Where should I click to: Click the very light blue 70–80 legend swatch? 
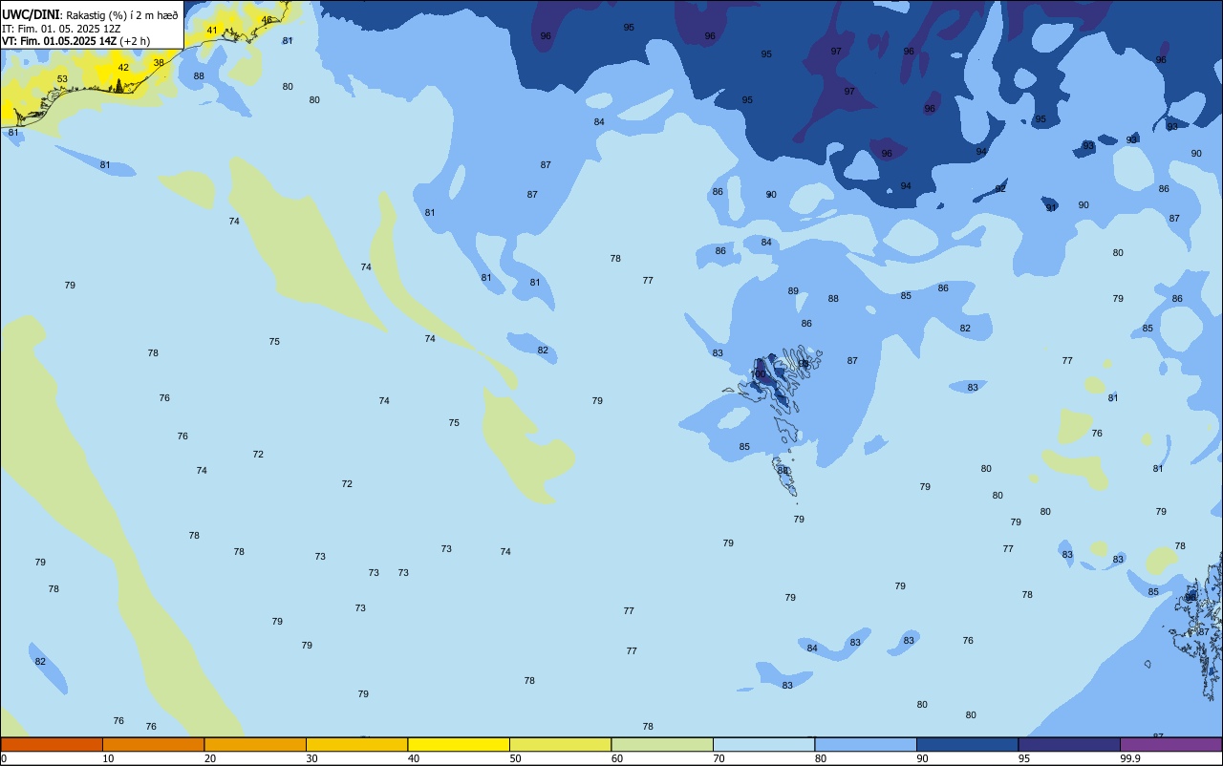(763, 744)
